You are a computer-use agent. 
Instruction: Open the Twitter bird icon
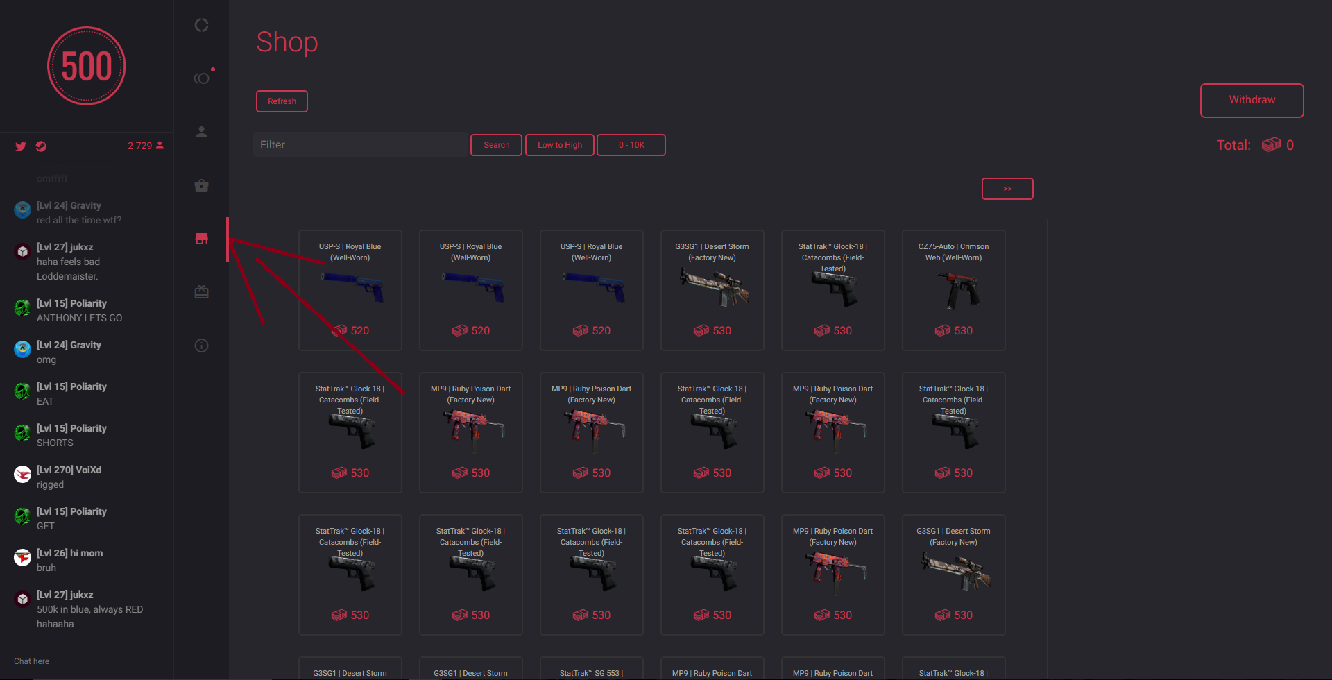[21, 146]
